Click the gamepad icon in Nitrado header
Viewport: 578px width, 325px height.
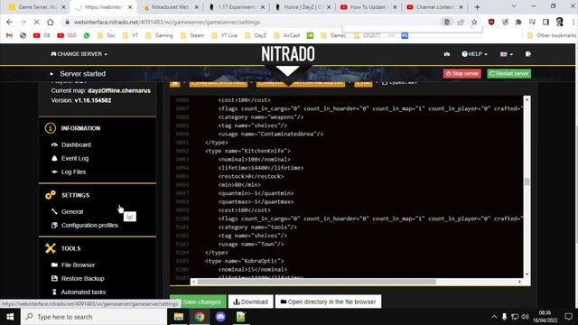click(x=447, y=54)
